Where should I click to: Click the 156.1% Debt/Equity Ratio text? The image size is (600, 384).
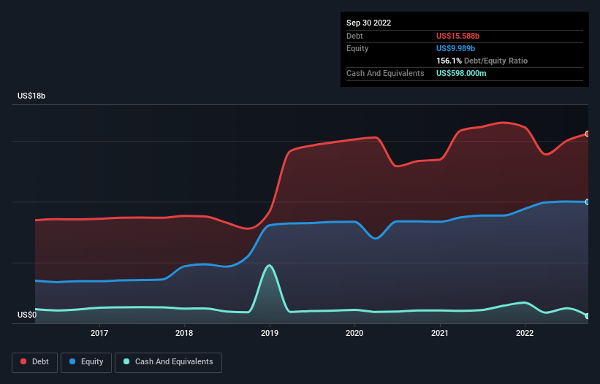click(482, 61)
